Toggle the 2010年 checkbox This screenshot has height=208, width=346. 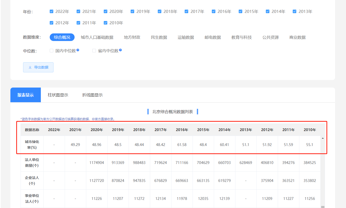[106, 23]
